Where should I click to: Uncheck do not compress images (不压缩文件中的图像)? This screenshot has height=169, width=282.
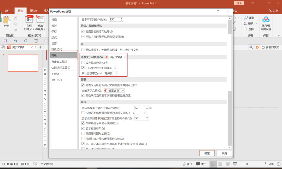(83, 68)
